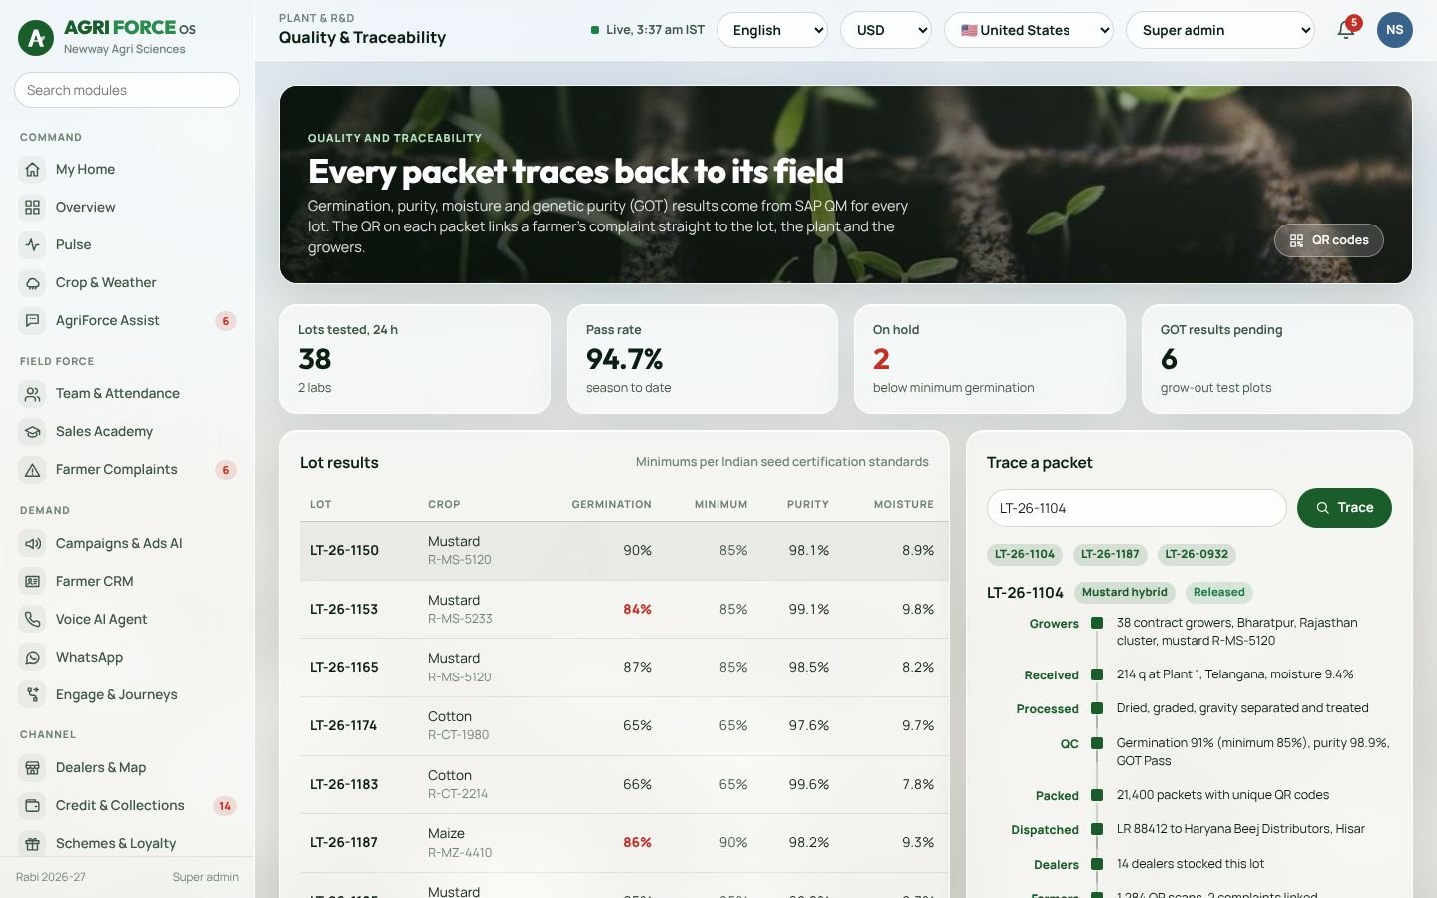Select the LT-26-0932 quick-trace chip
The height and width of the screenshot is (898, 1437).
click(x=1197, y=554)
